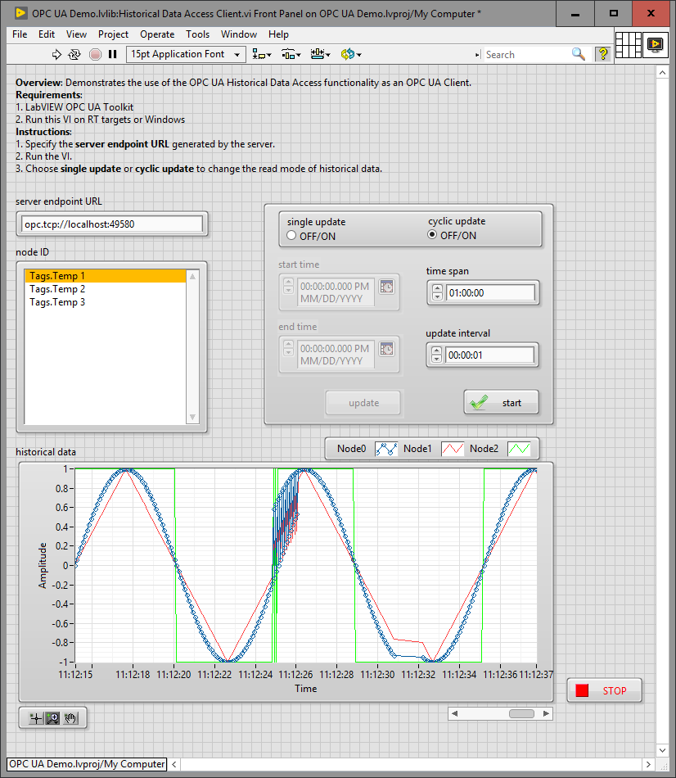676x778 pixels.
Task: Click the Pause toolbar icon
Action: point(113,54)
